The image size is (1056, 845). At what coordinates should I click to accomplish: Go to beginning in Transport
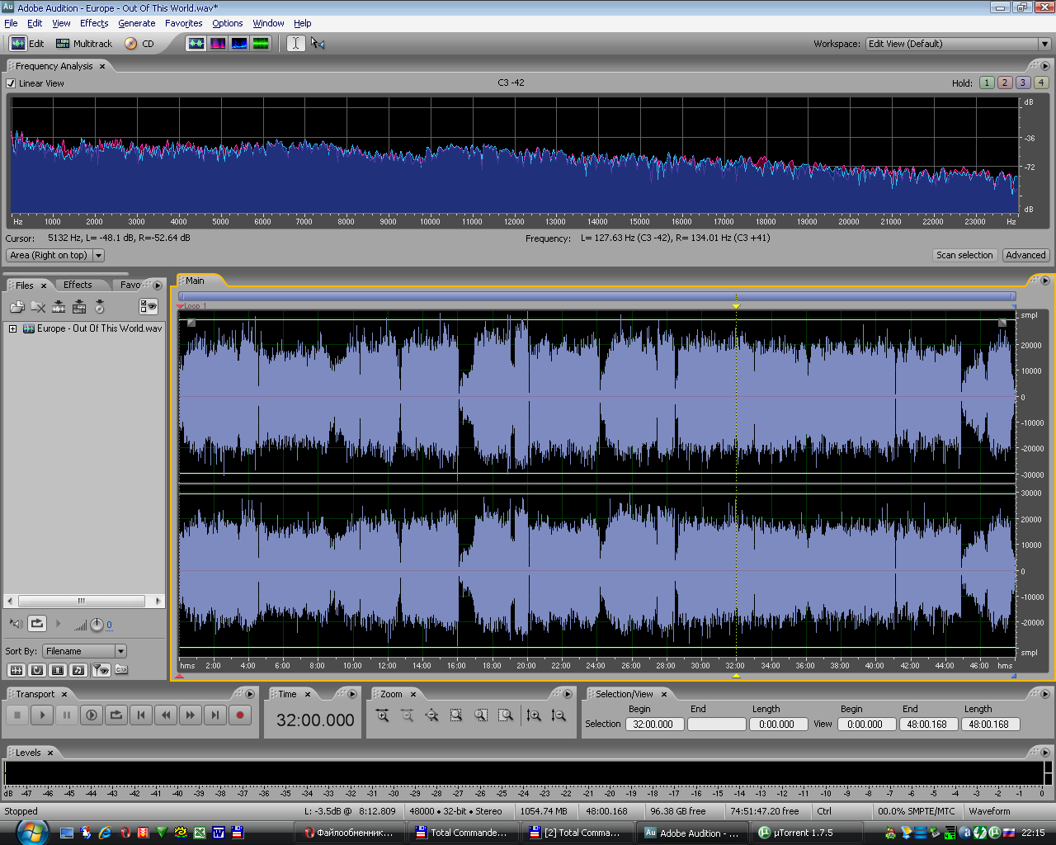pos(141,715)
